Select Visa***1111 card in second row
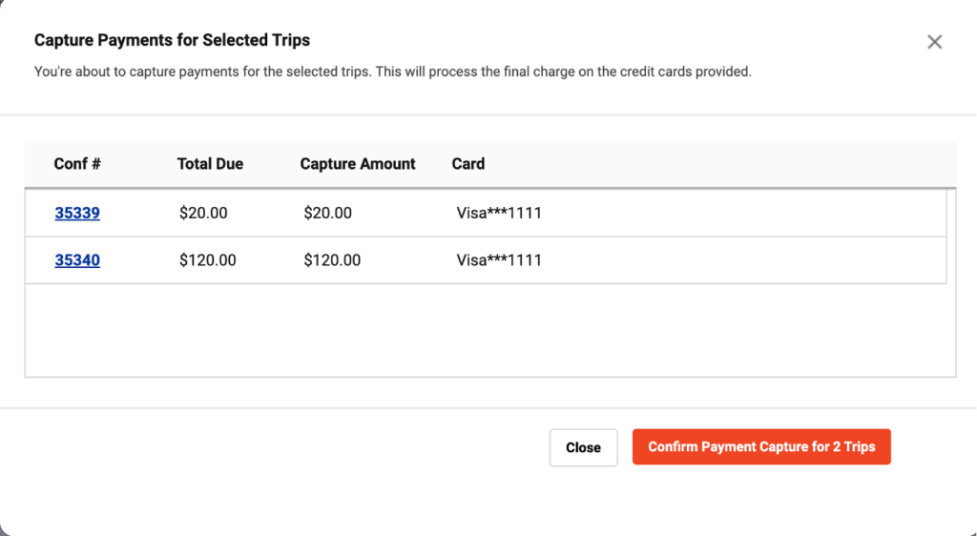This screenshot has height=536, width=977. click(x=499, y=260)
